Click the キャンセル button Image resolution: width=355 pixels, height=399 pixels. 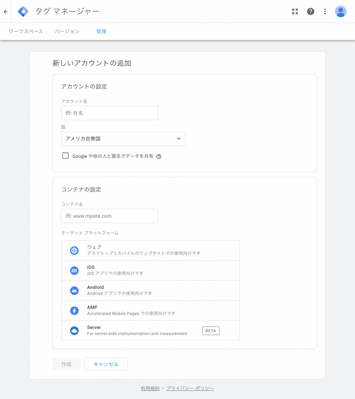click(x=106, y=364)
